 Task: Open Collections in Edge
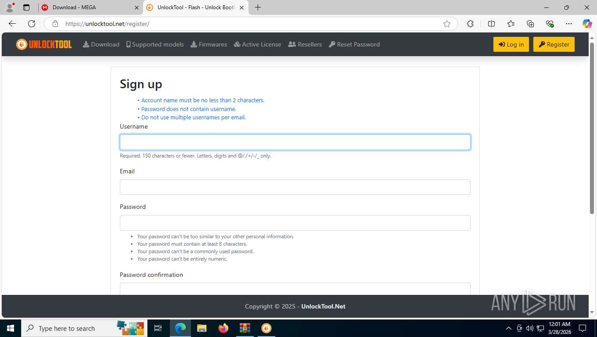[x=530, y=24]
